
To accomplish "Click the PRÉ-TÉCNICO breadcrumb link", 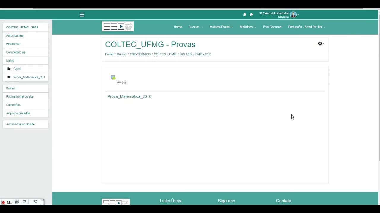I will 140,54.
